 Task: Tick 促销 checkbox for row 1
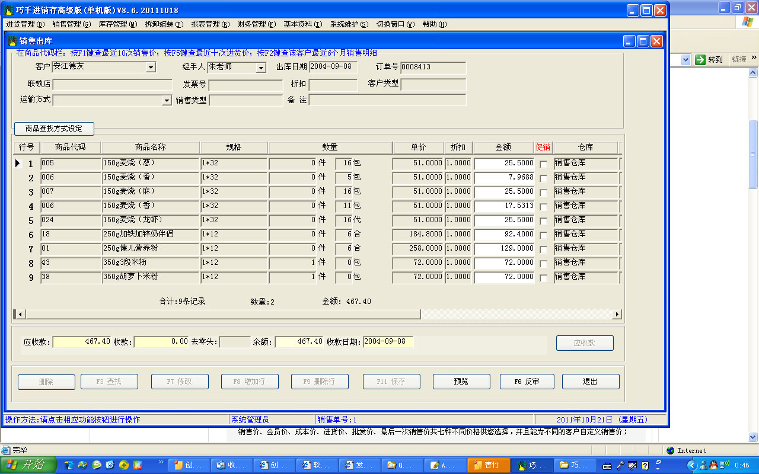[543, 164]
